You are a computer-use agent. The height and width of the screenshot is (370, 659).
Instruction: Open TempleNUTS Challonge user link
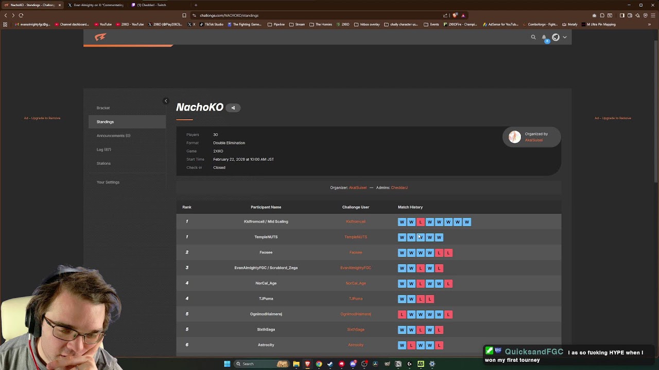pyautogui.click(x=356, y=237)
